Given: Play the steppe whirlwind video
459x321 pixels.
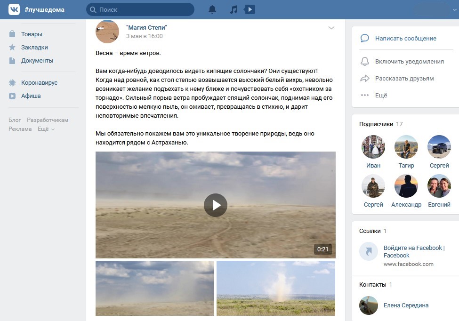Looking at the screenshot, I should [x=216, y=205].
